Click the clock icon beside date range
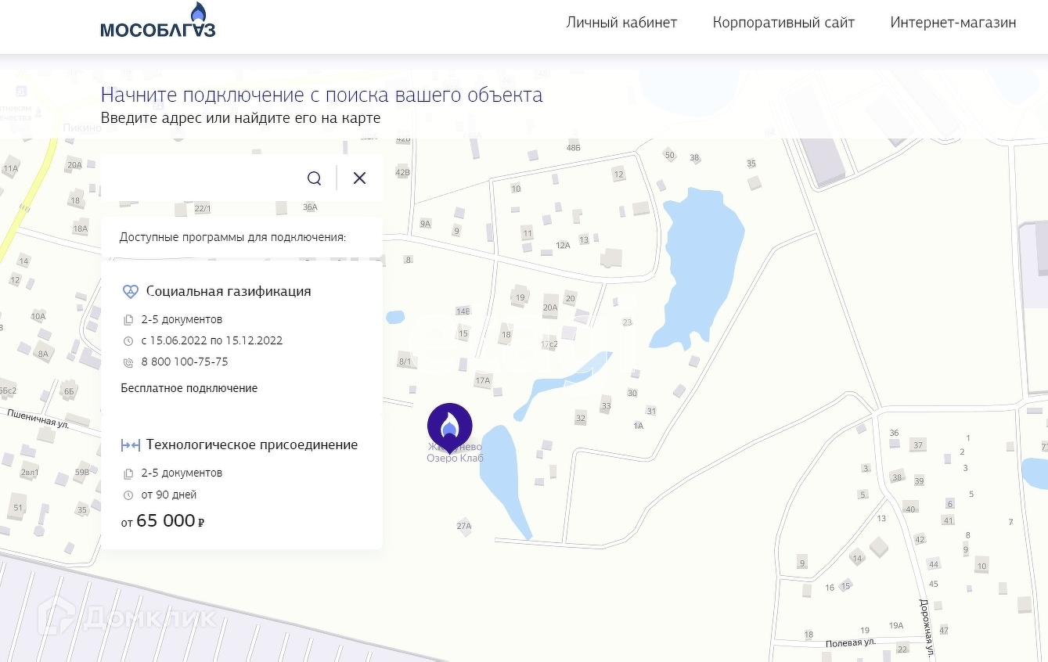This screenshot has width=1048, height=662. (129, 341)
